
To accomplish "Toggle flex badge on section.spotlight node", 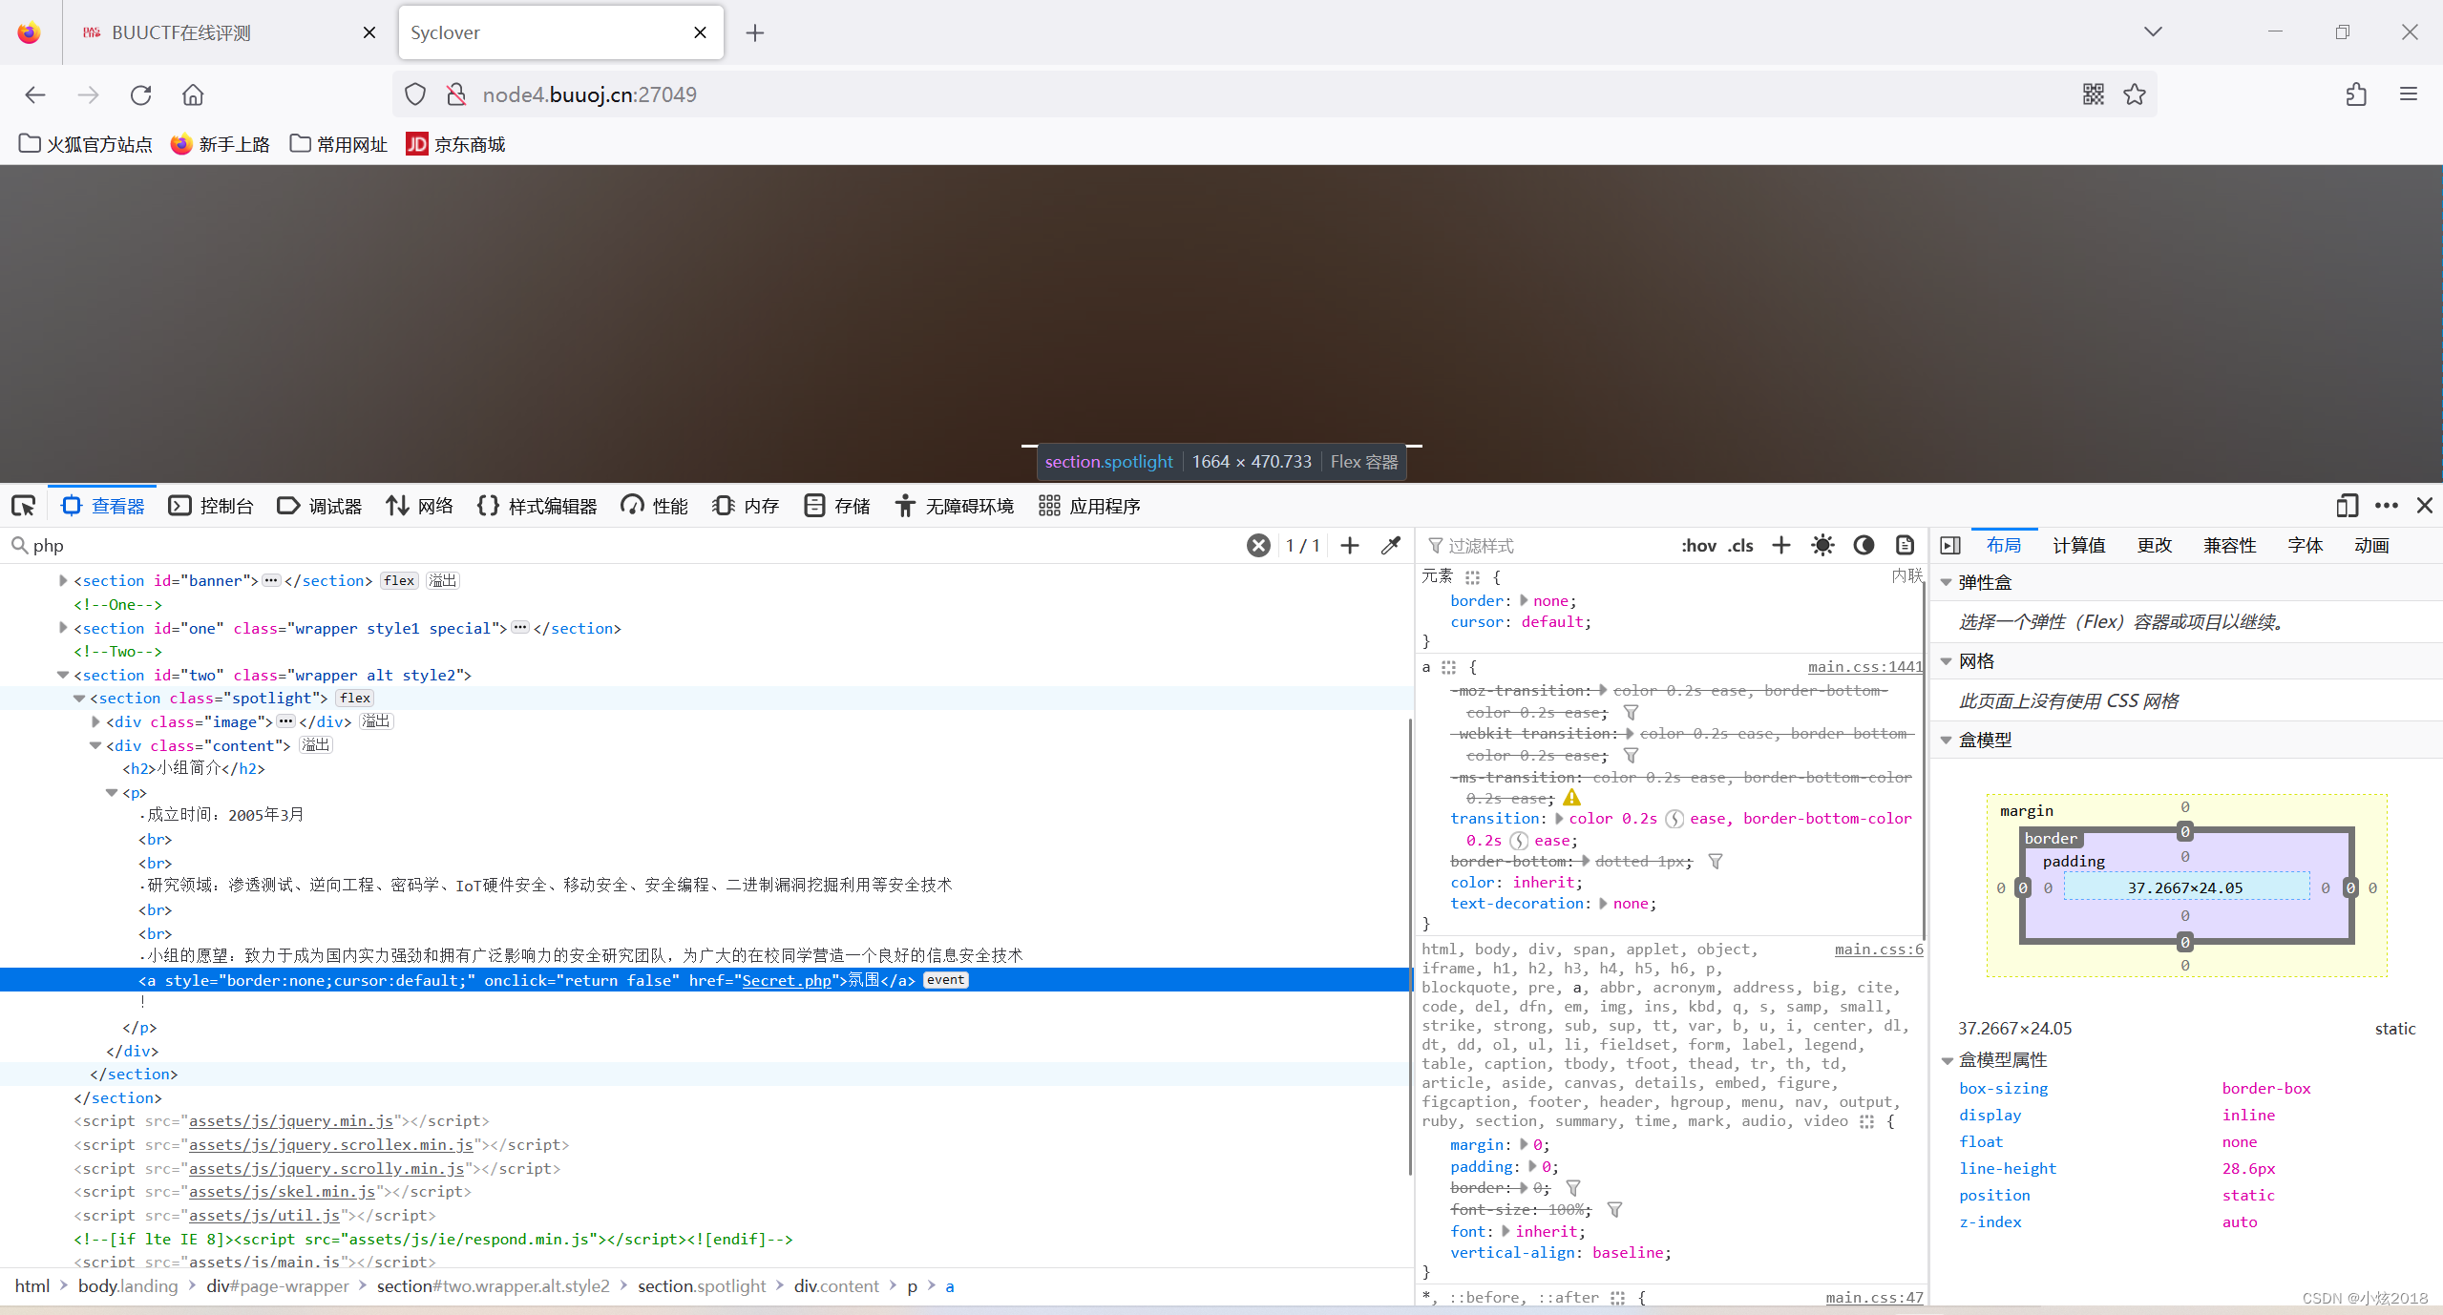I will tap(355, 699).
